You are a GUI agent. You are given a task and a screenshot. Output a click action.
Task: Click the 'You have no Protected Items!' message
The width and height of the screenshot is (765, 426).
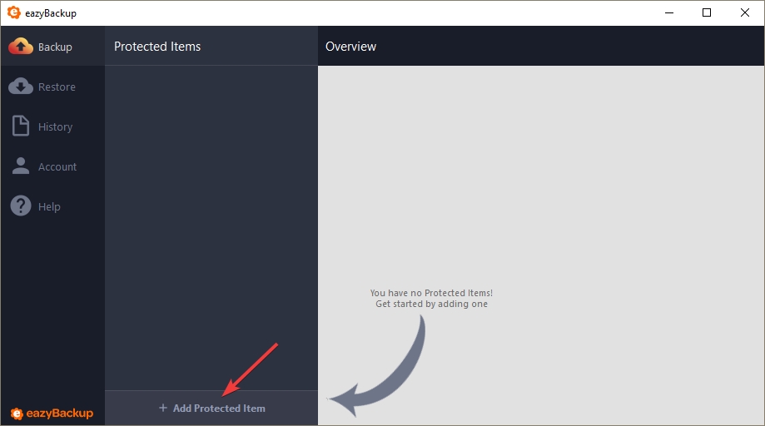pos(431,293)
